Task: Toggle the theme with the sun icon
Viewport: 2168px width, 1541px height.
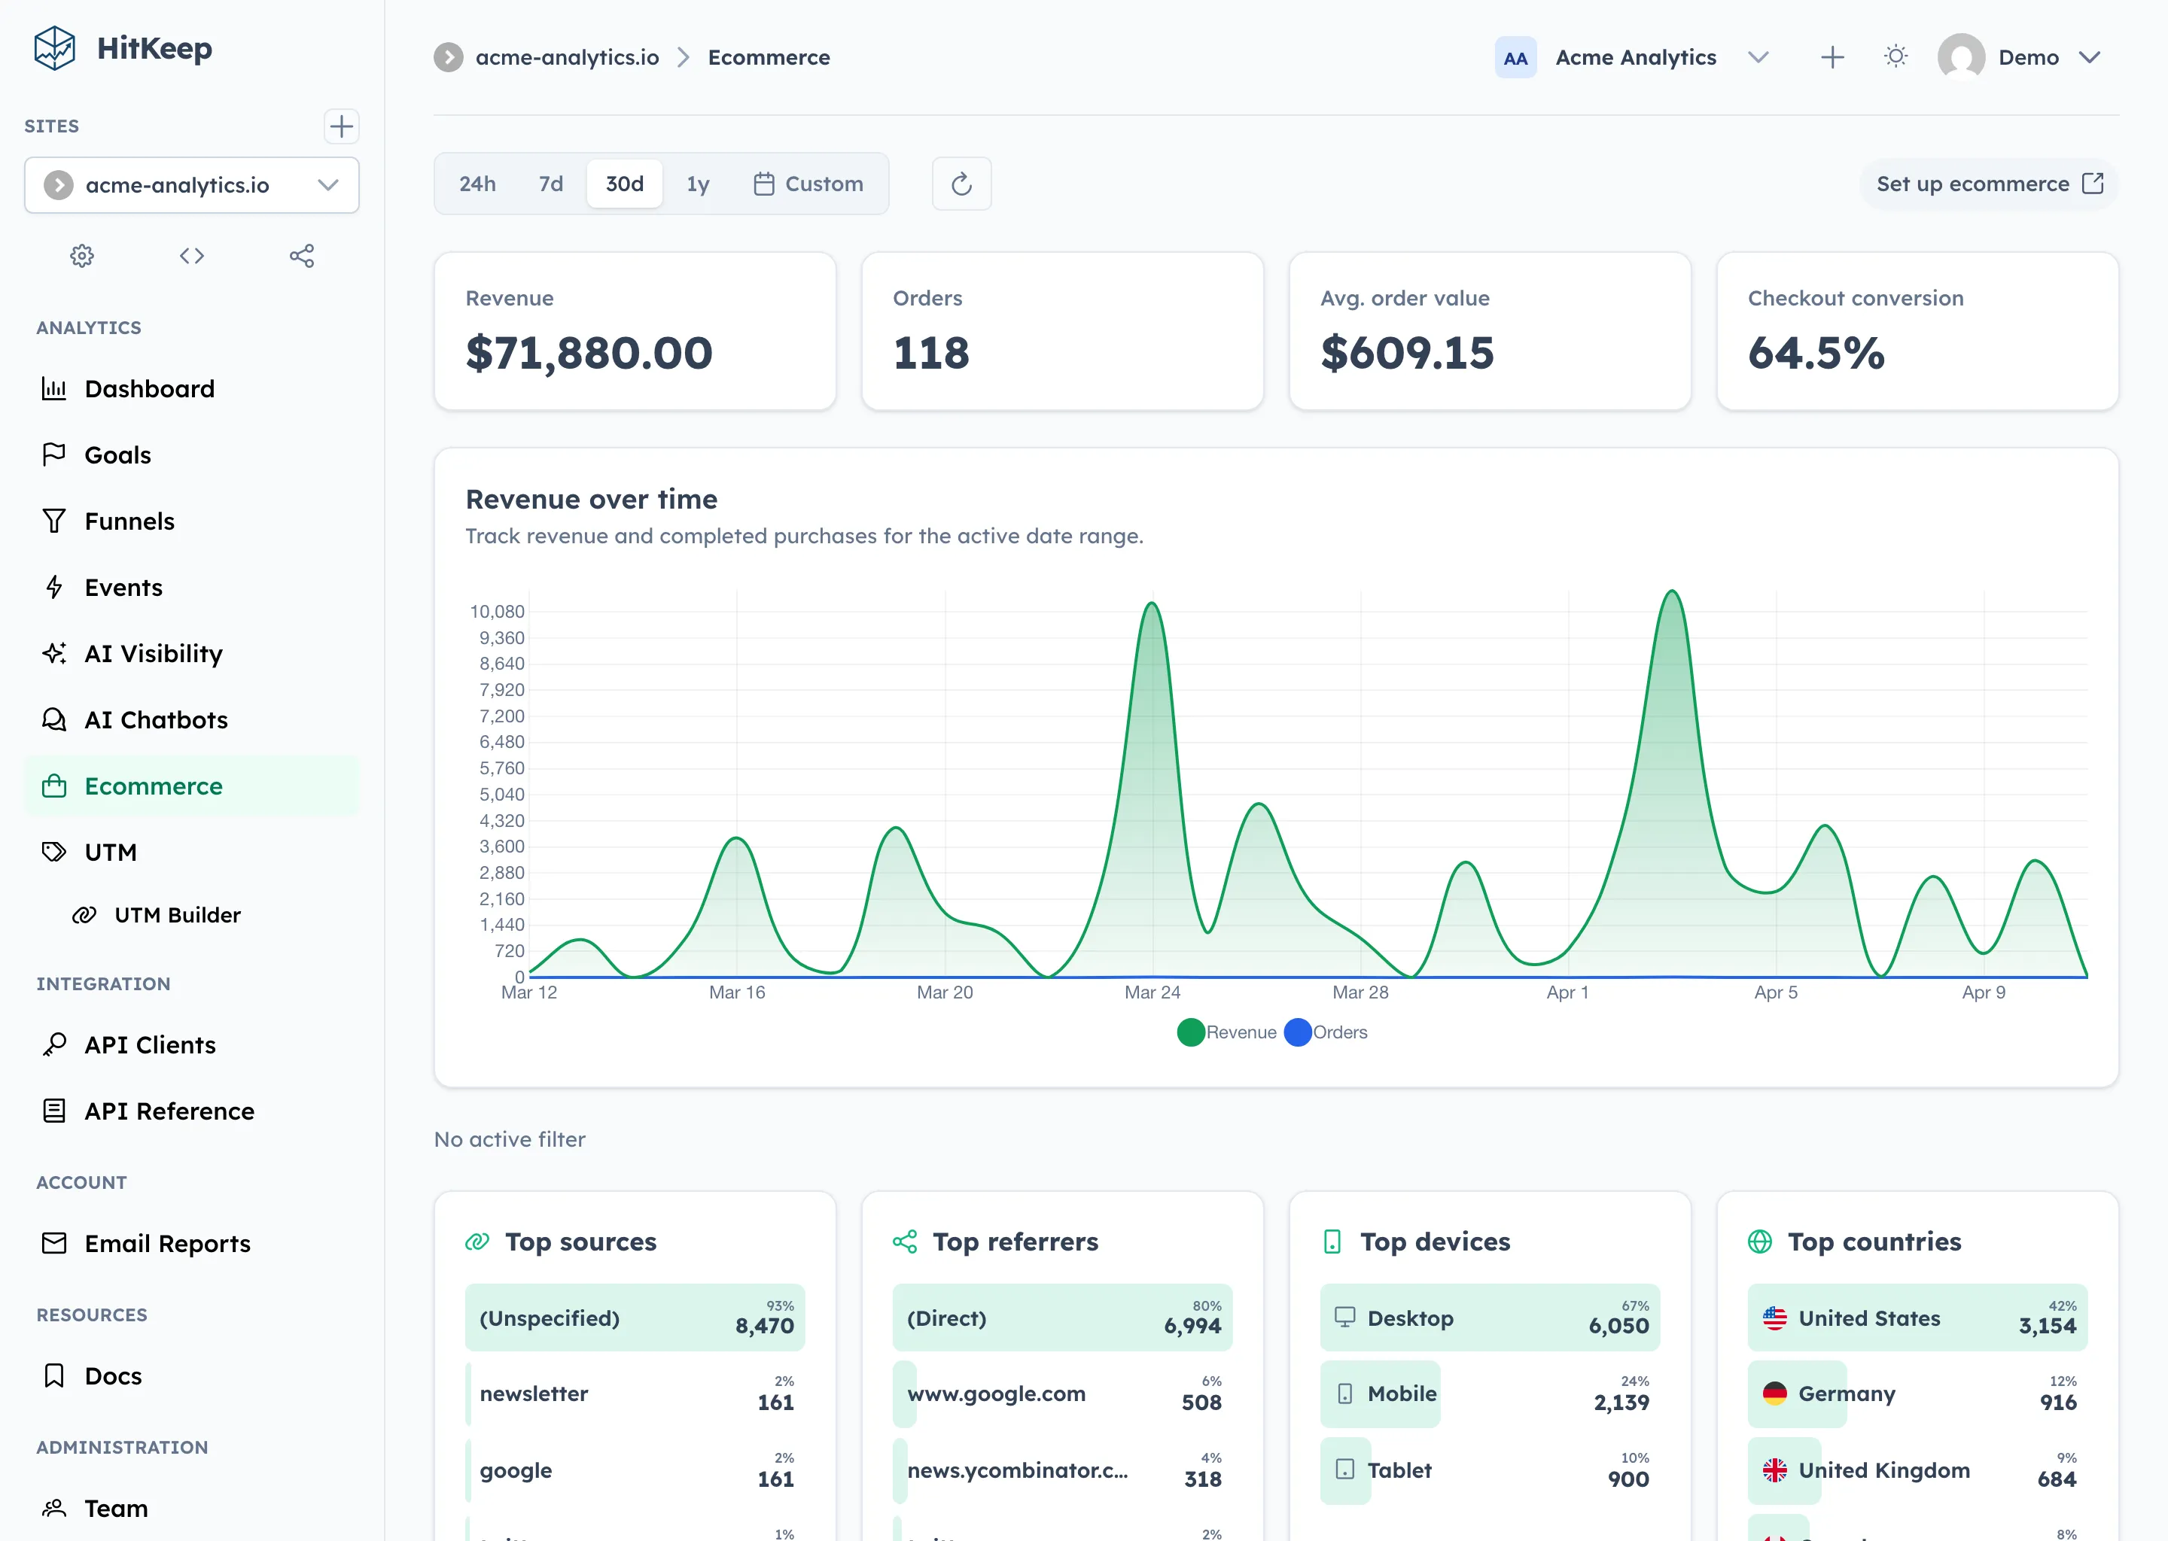Action: [1895, 56]
